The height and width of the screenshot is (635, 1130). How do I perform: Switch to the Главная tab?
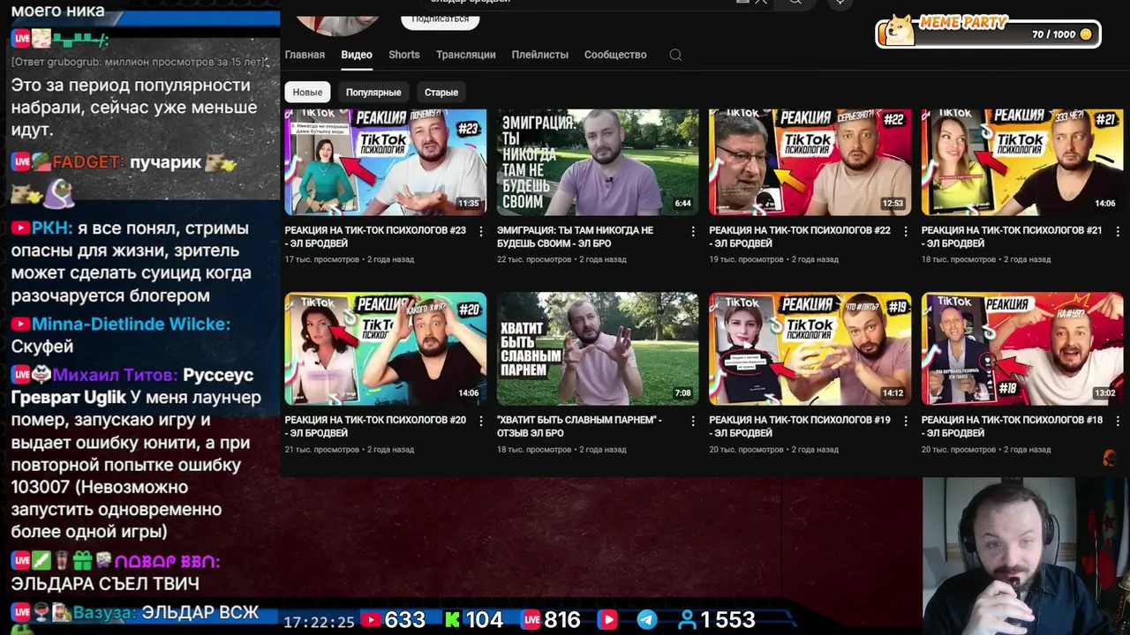click(305, 55)
